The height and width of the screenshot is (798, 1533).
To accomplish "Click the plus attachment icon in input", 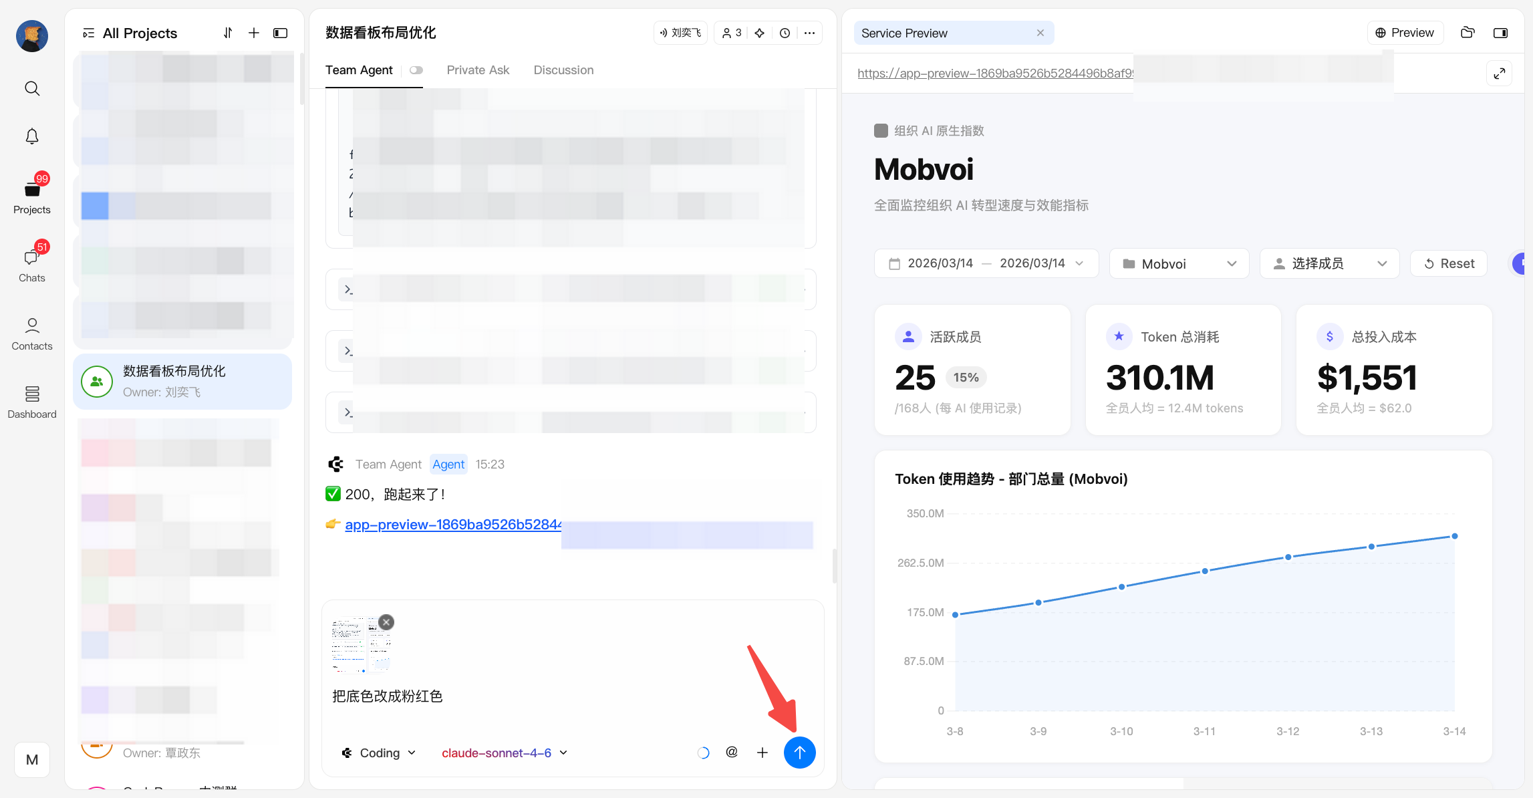I will coord(762,753).
